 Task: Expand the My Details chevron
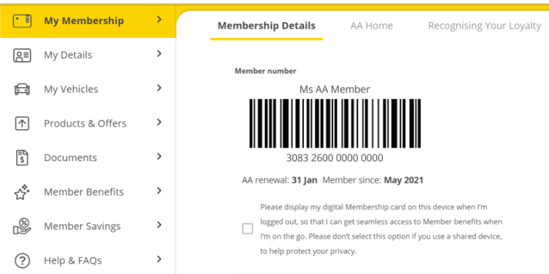(160, 53)
